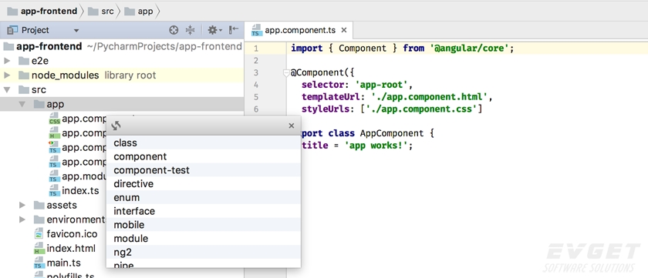The height and width of the screenshot is (278, 648).
Task: Choose ng2 from the popup list
Action: click(204, 252)
